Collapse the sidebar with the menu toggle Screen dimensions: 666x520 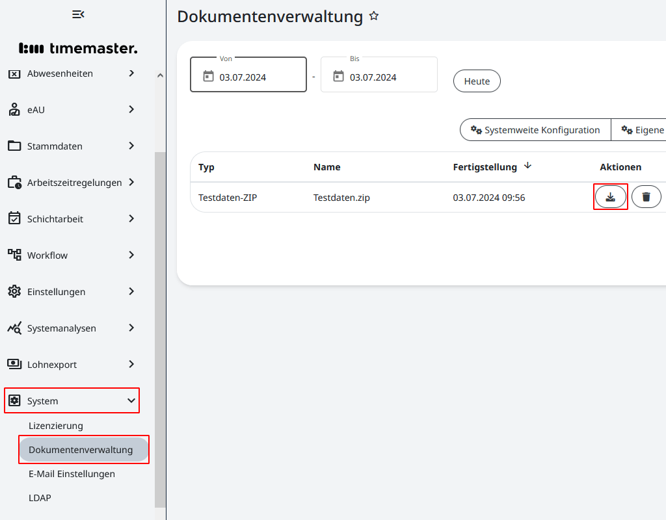(79, 14)
